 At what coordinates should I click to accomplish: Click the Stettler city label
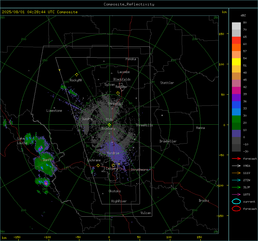coord(167,83)
